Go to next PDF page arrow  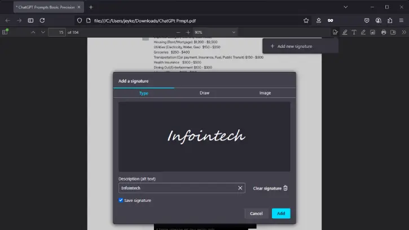point(43,32)
